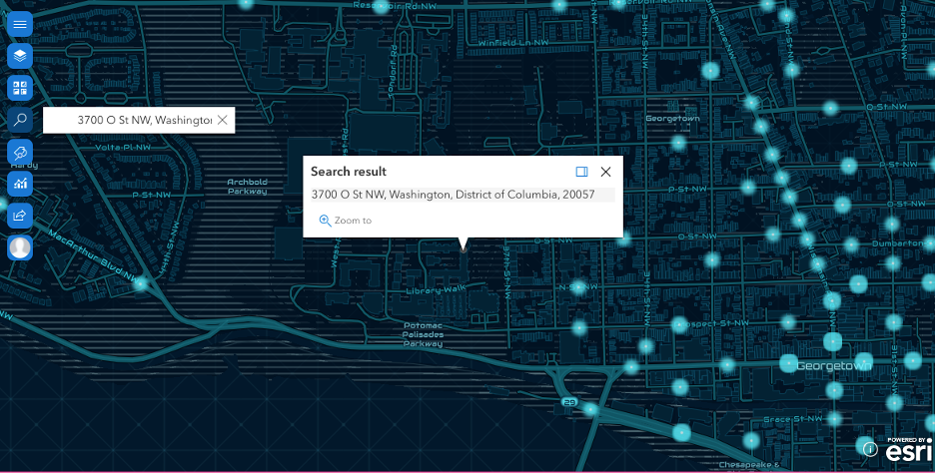Image resolution: width=935 pixels, height=473 pixels.
Task: Click the Grace St NW street label
Action: (x=792, y=419)
